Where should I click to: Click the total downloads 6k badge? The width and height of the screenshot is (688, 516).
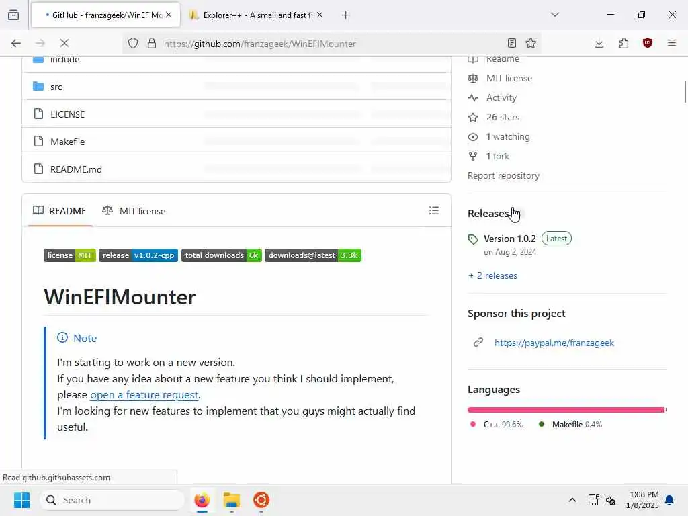click(x=222, y=255)
